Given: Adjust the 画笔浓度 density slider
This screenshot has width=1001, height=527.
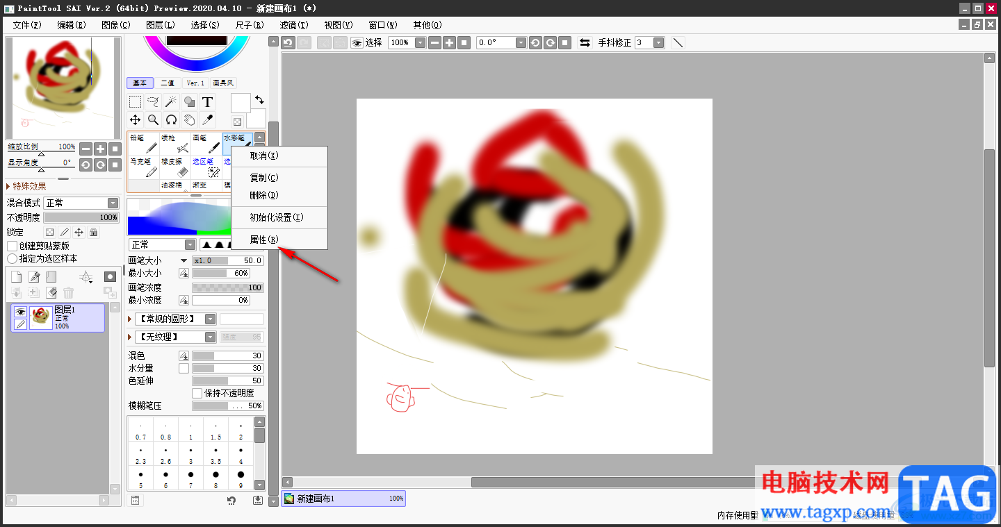Looking at the screenshot, I should (x=228, y=287).
